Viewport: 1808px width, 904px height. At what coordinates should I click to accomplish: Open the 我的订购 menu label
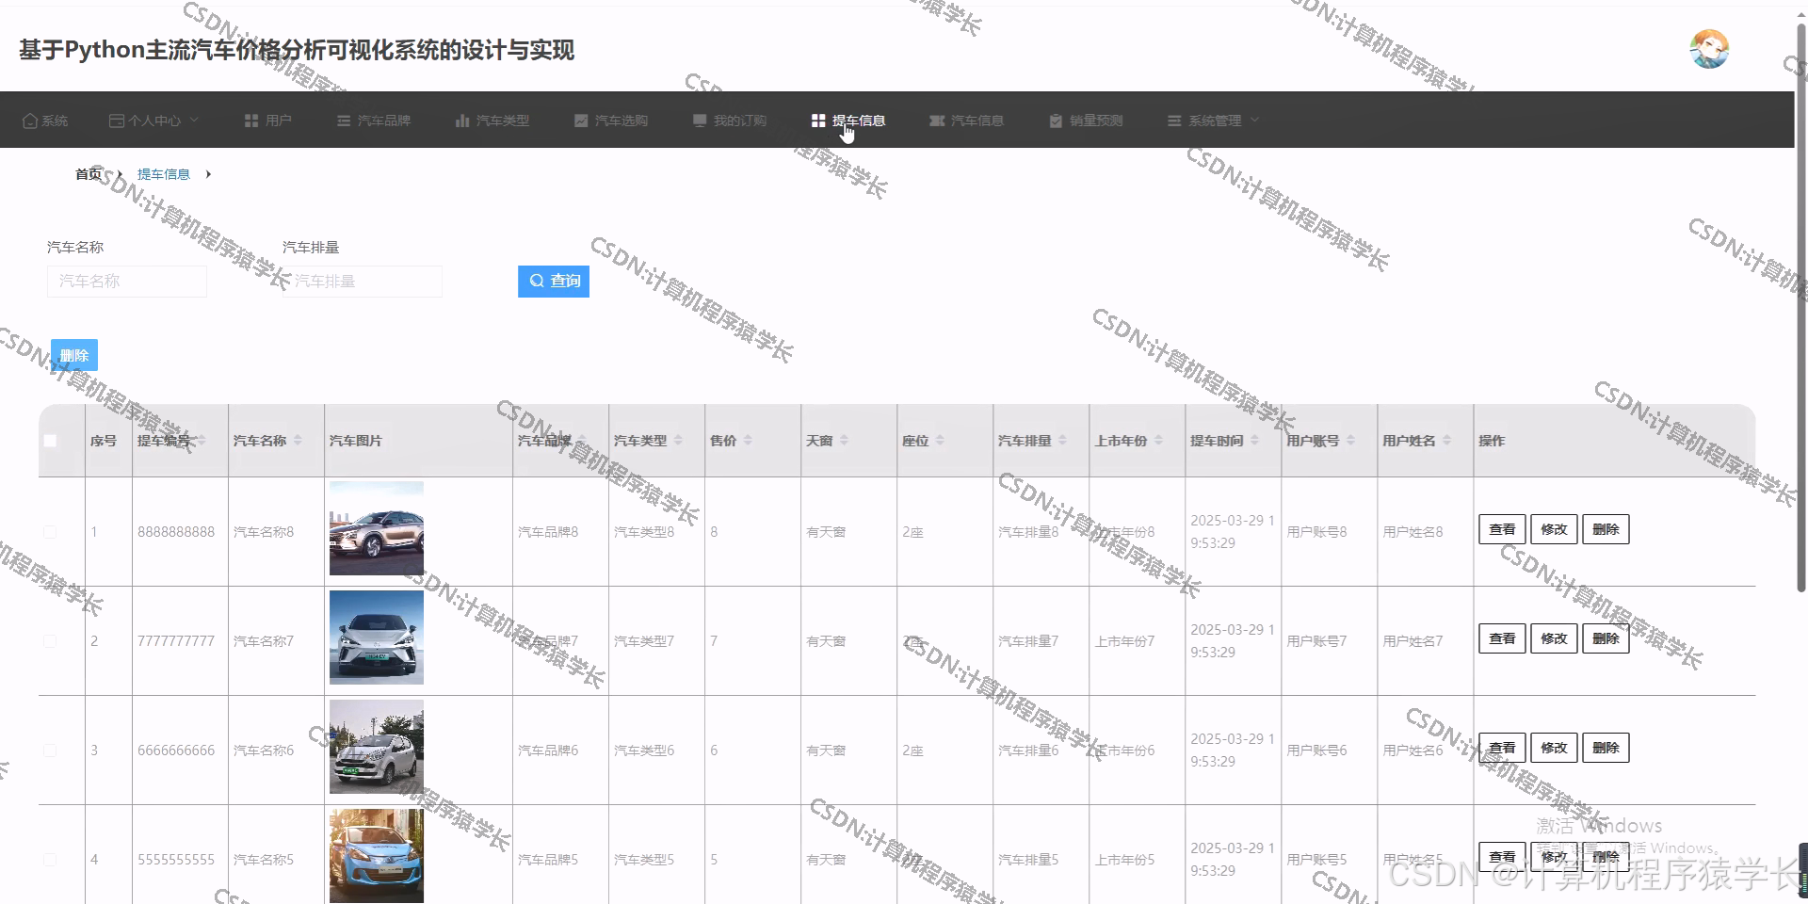tap(739, 121)
